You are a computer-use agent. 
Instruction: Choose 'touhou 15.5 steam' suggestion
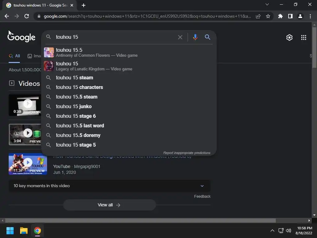pyautogui.click(x=129, y=97)
